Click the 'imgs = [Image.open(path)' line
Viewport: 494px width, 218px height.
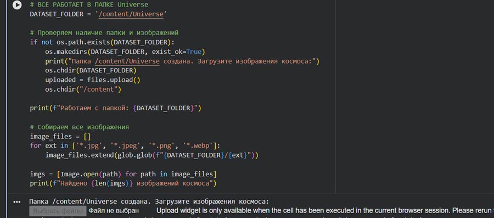123,174
